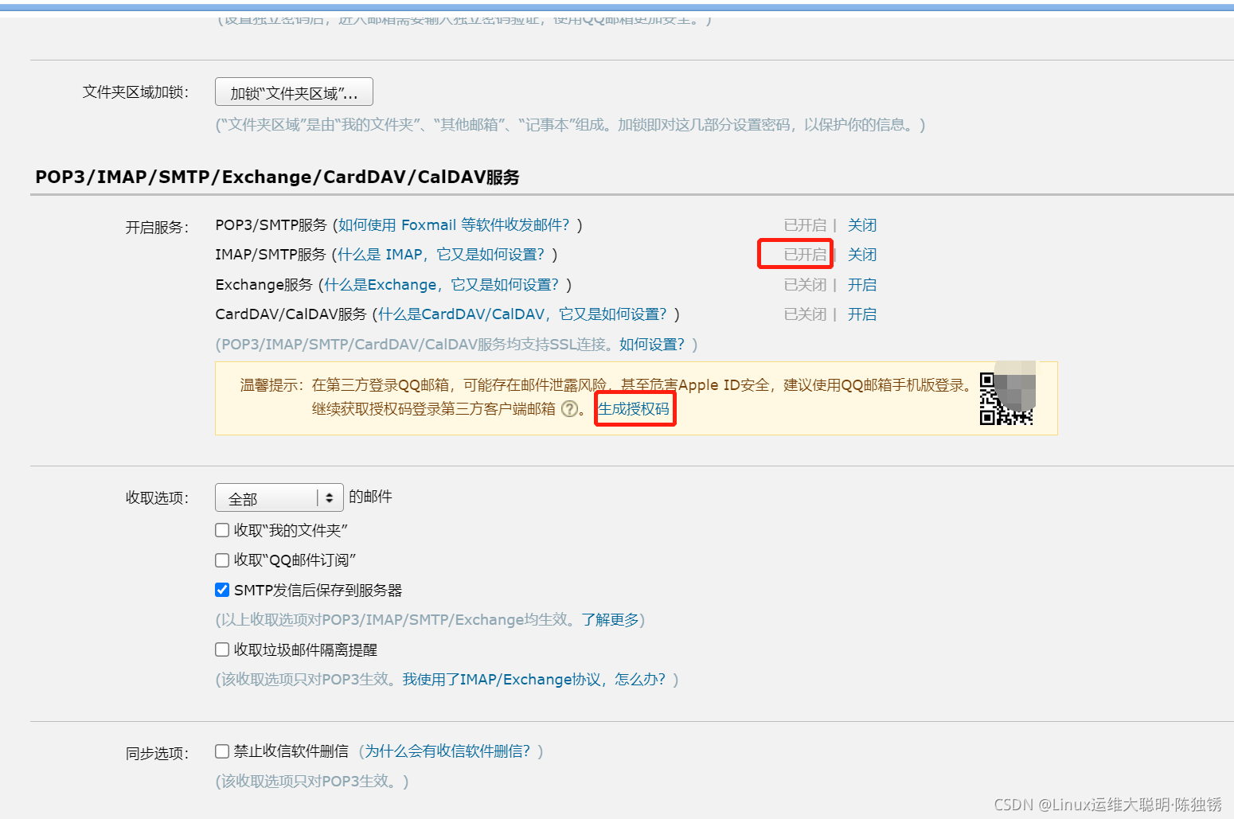Screen dimensions: 1234x819
Task: Enable Exchange service via 开启
Action: point(862,285)
